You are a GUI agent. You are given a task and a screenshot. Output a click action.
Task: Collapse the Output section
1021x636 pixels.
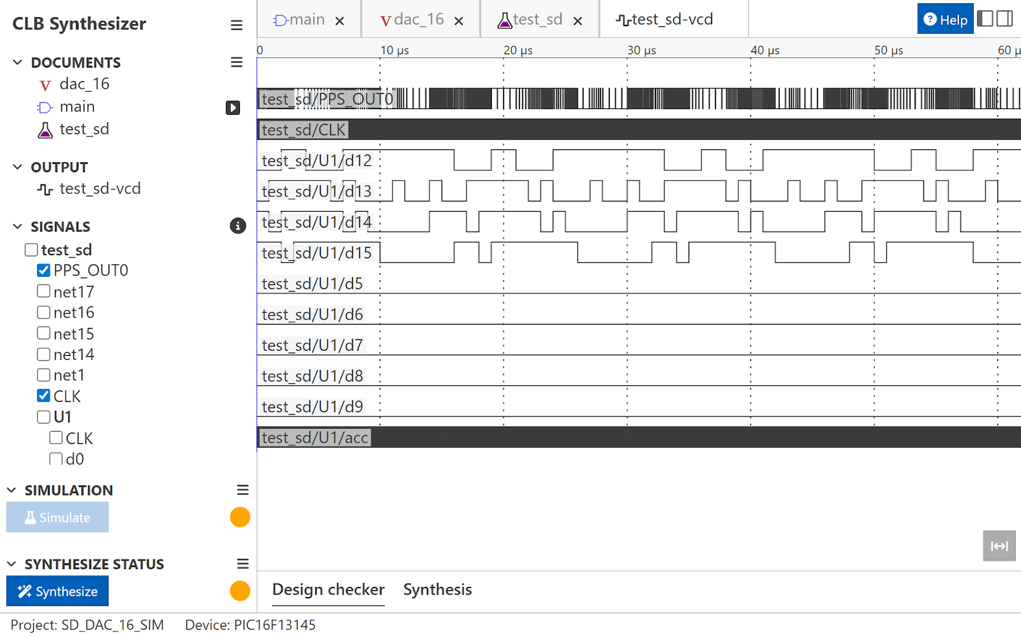(x=17, y=167)
